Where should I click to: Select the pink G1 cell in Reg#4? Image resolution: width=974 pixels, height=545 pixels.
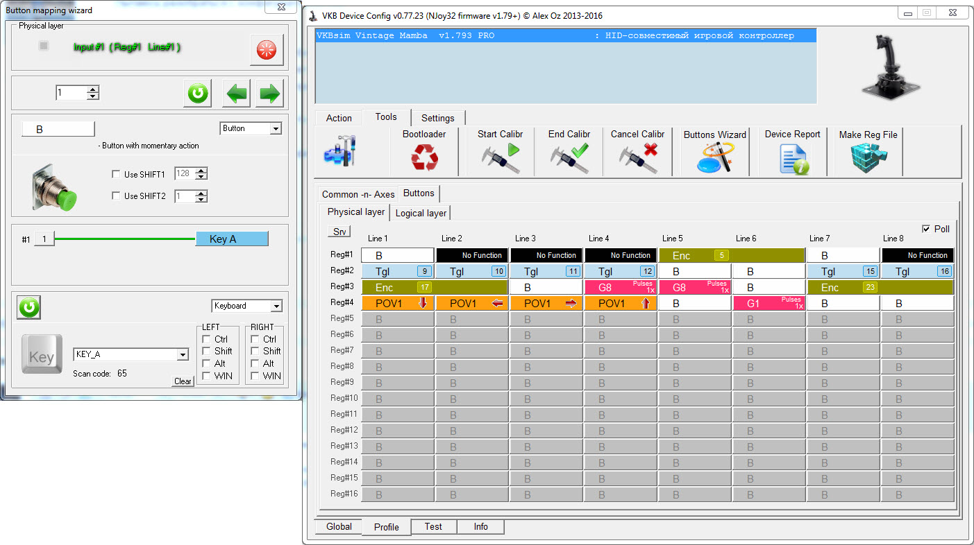(x=769, y=303)
